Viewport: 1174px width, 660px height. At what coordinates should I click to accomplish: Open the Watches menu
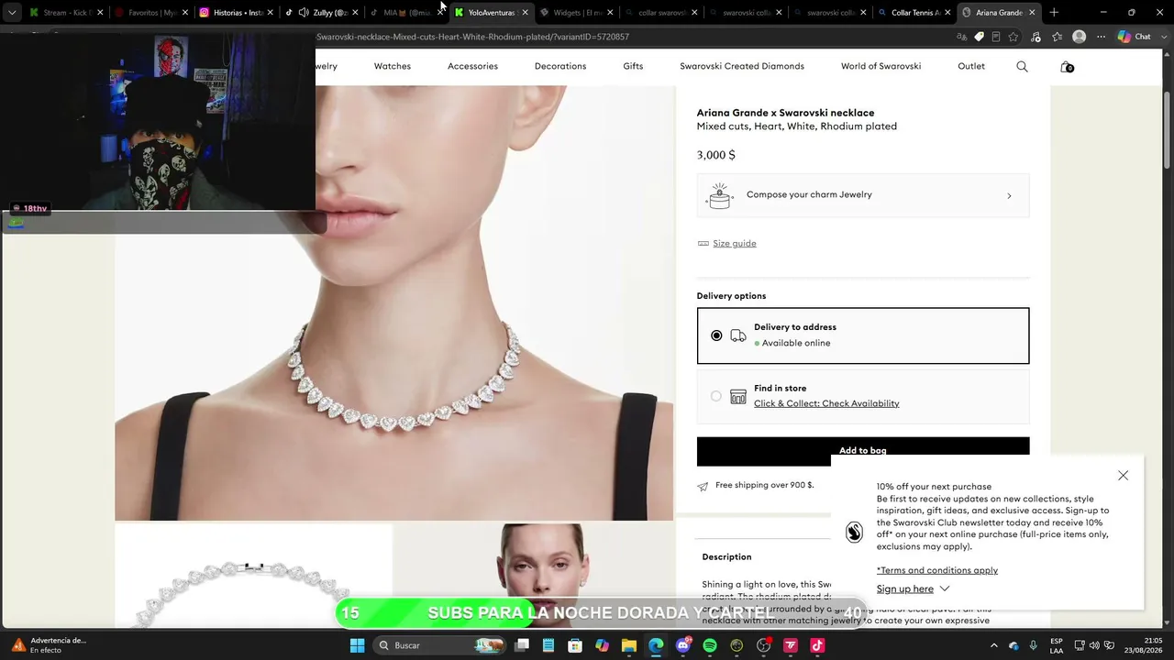point(393,66)
